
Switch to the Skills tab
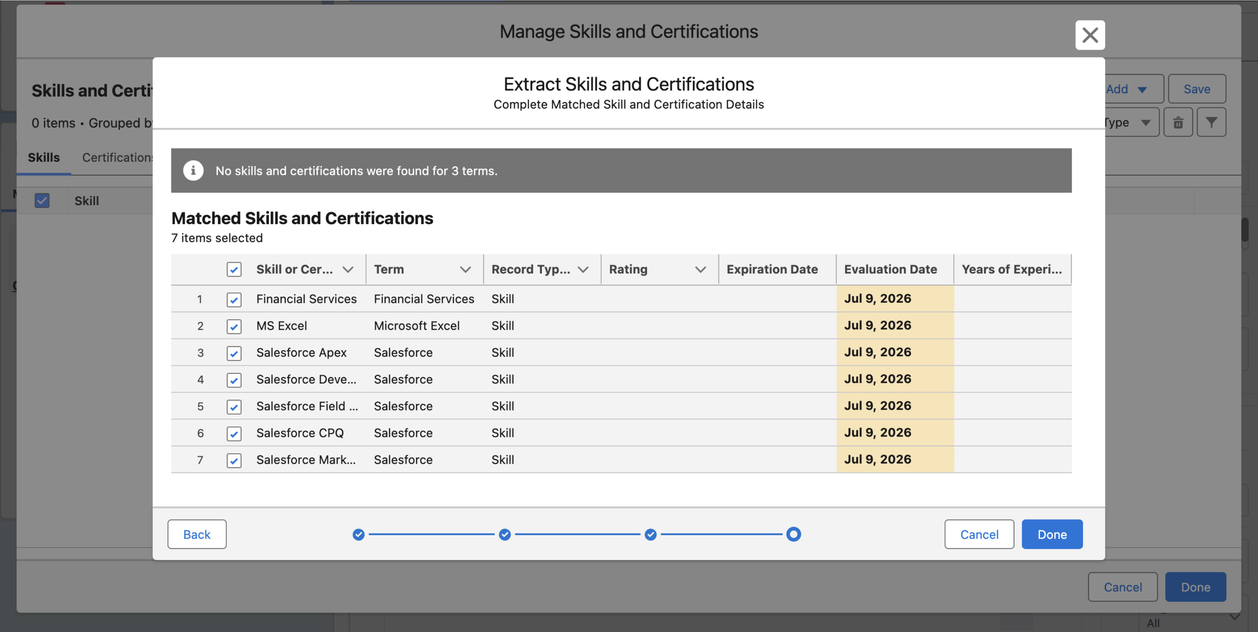[43, 157]
